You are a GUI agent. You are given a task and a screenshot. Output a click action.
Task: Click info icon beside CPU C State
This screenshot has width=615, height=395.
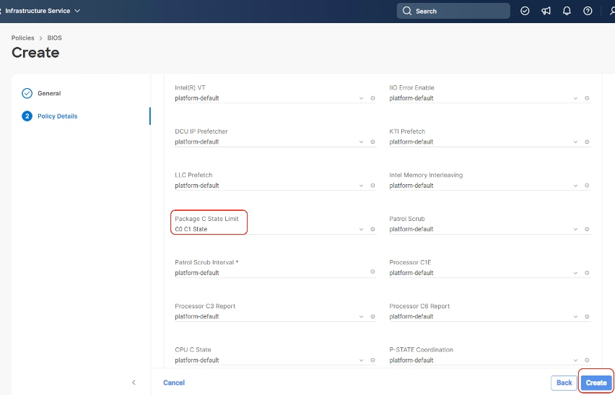(x=372, y=360)
